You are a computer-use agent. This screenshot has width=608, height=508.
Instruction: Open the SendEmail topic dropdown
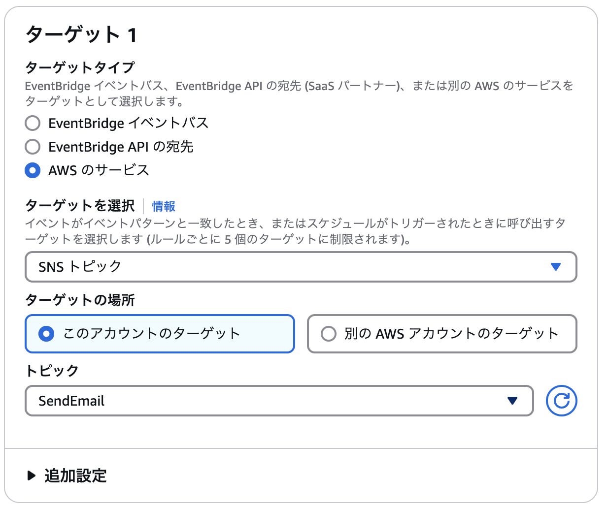[278, 401]
